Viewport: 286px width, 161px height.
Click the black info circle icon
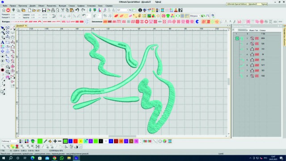140,10
